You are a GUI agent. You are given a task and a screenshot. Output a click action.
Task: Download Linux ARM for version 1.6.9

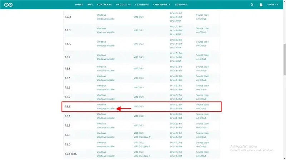(x=175, y=61)
